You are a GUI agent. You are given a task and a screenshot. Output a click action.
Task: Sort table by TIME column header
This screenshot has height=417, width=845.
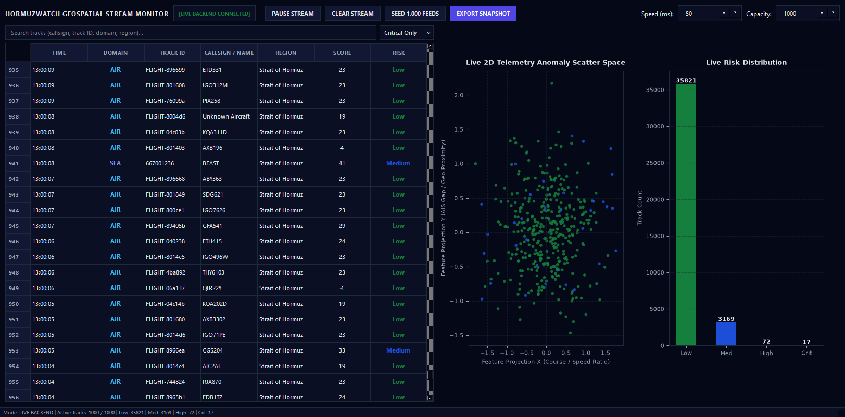click(59, 53)
